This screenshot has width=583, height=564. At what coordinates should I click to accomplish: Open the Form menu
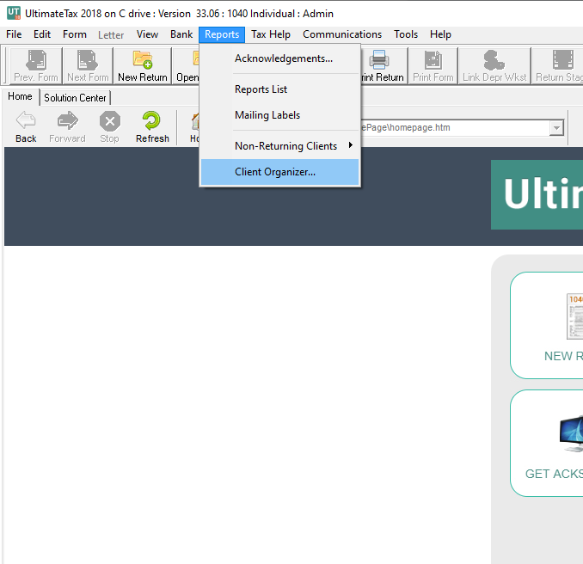click(x=74, y=34)
